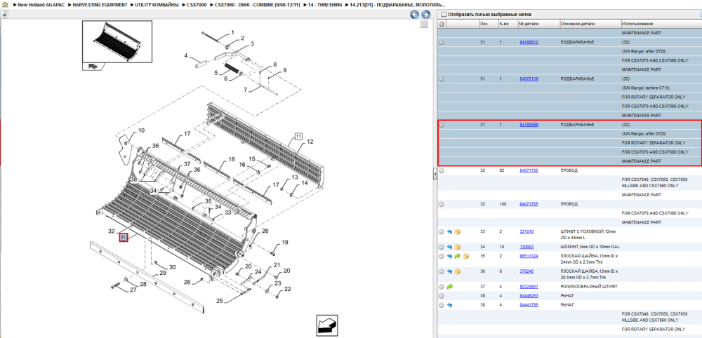Screen dimensions: 702x338
Task: Go to the home page icon
Action: [x=4, y=4]
